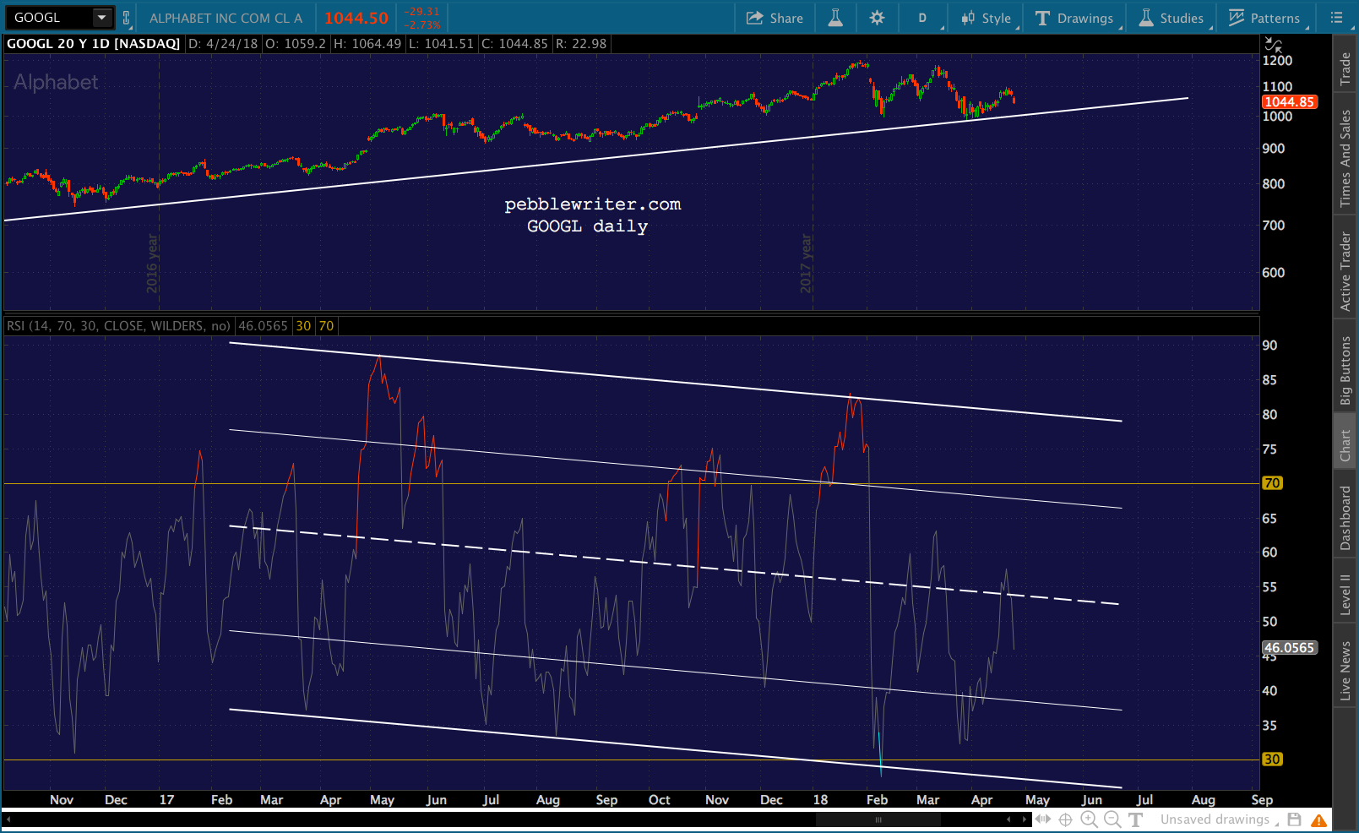Click the RSI header oversold value 30
Viewport: 1359px width, 833px height.
303,326
